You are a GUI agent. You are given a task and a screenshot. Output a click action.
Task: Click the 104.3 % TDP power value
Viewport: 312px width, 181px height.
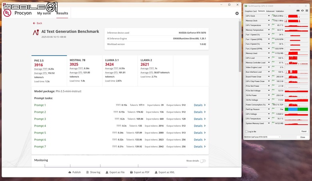(278, 105)
